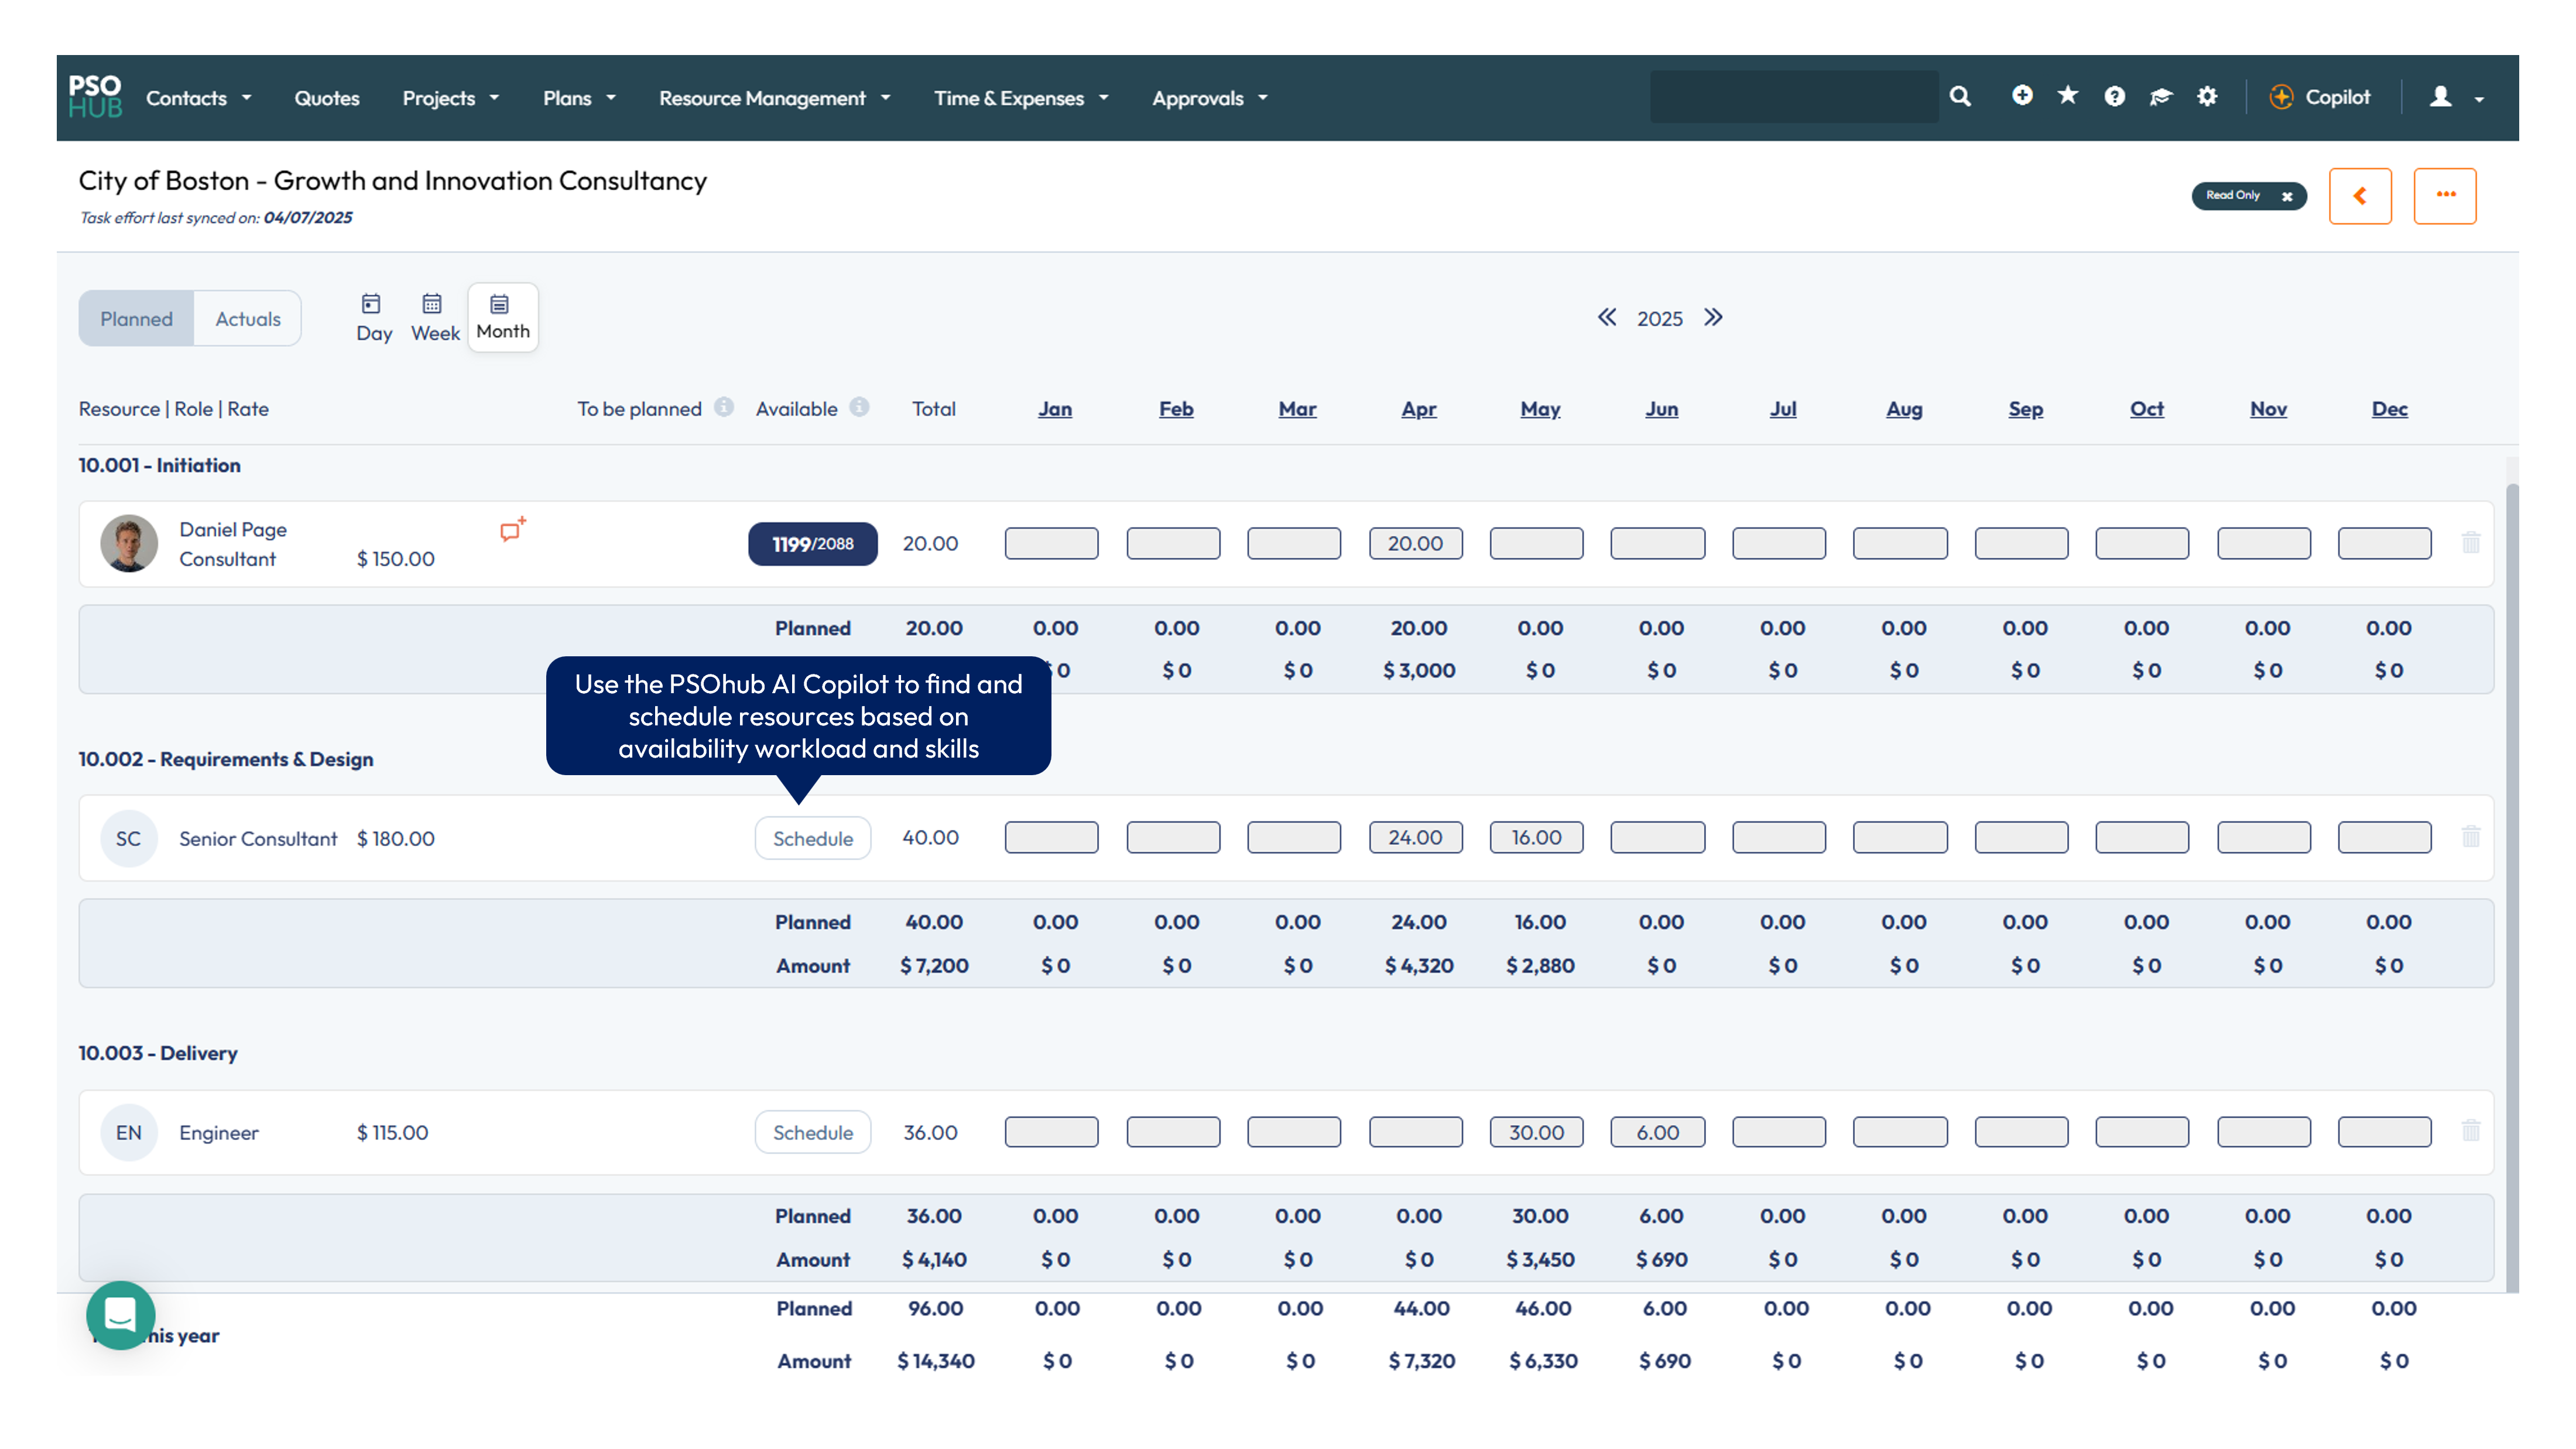Open settings gear icon
The height and width of the screenshot is (1449, 2576).
[2207, 96]
